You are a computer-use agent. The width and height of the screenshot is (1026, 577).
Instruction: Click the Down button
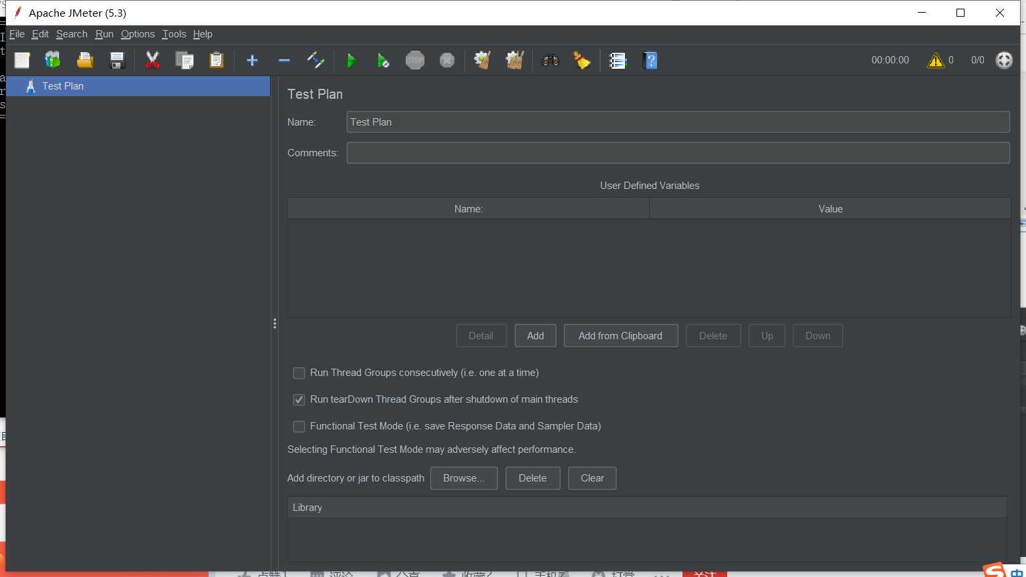(x=818, y=336)
